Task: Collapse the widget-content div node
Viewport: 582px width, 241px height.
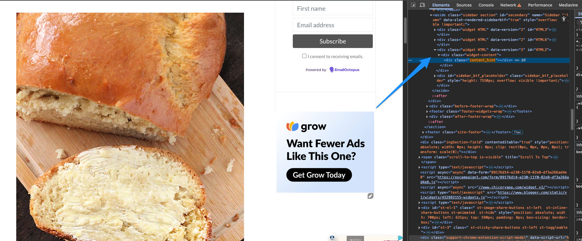Action: [x=439, y=55]
